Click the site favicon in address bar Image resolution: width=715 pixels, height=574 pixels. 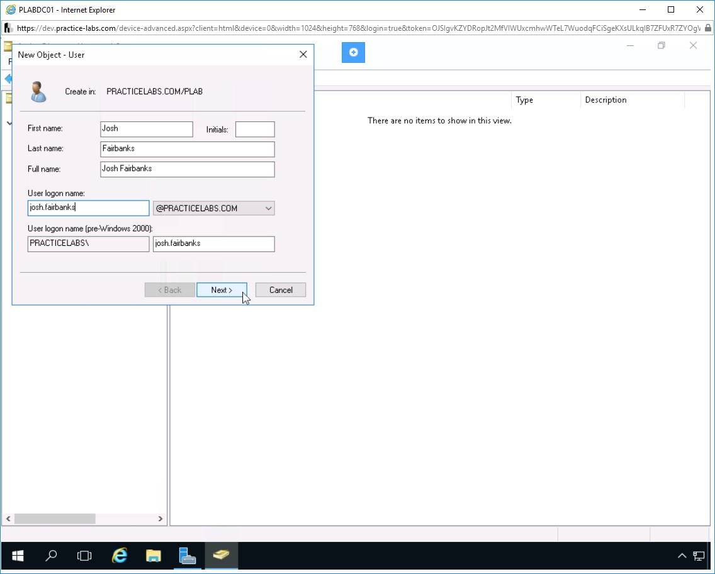click(x=8, y=28)
